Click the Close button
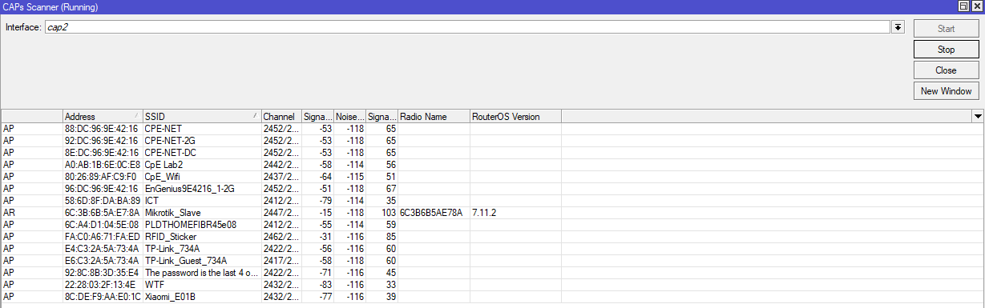Image resolution: width=985 pixels, height=308 pixels. (946, 70)
